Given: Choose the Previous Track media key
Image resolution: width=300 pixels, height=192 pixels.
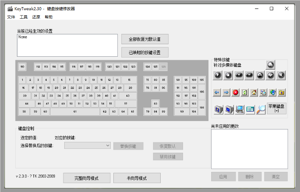Looking at the screenshot, I should (238, 75).
